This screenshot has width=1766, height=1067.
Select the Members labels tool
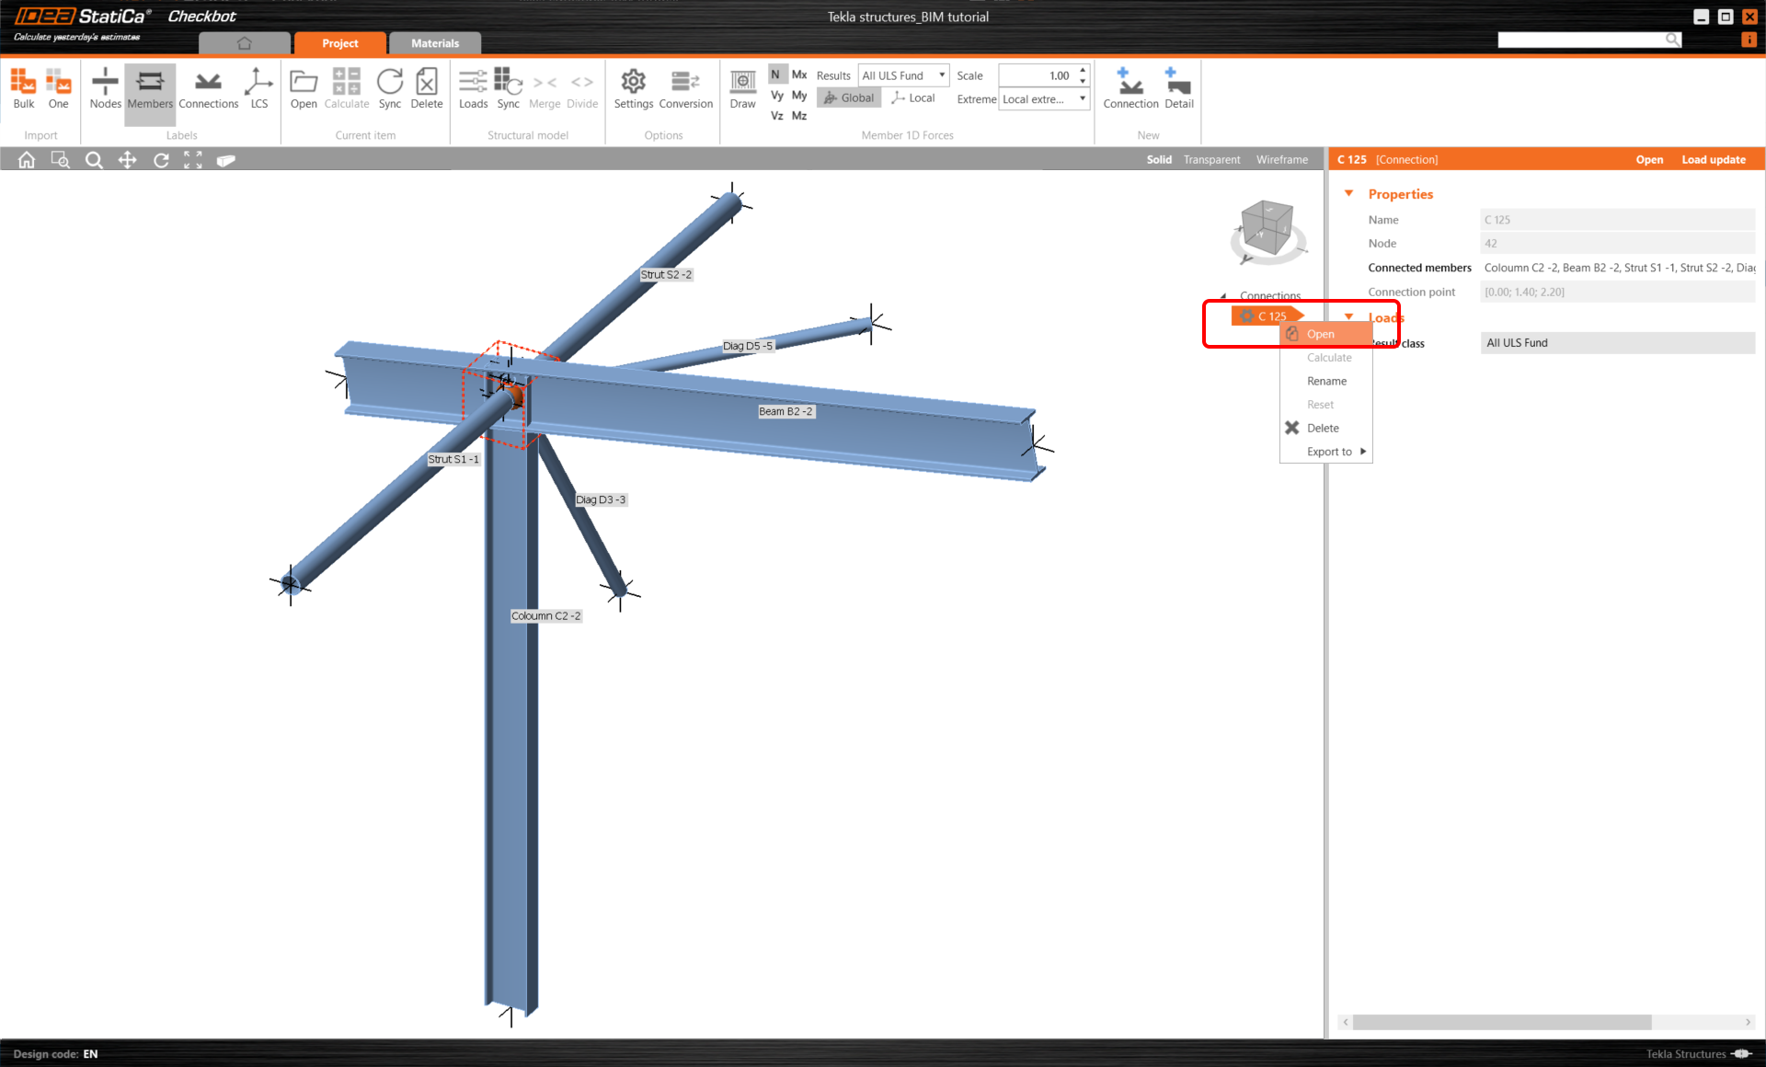(149, 89)
